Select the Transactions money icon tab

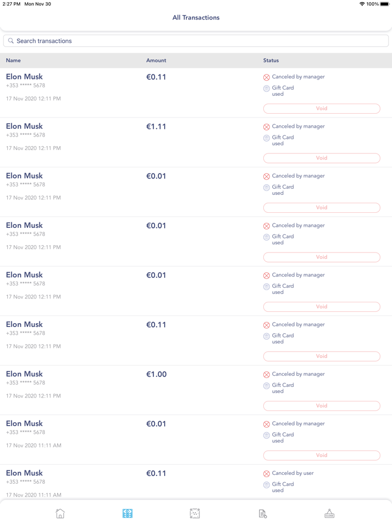(128, 513)
